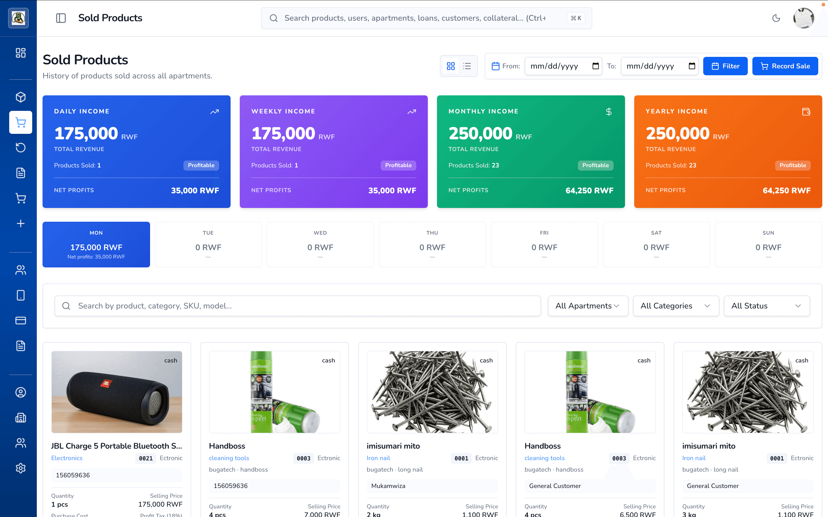The width and height of the screenshot is (828, 517).
Task: Open the second cart icon in sidebar
Action: (x=20, y=198)
